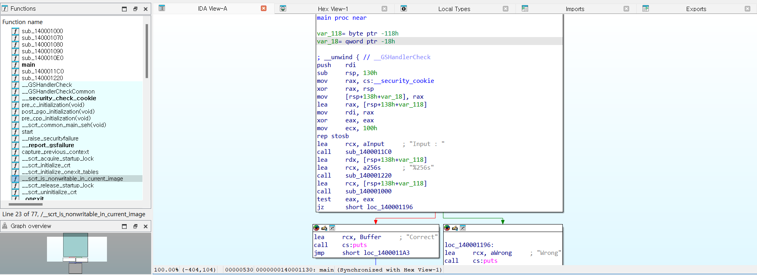Click the Hex View-1 tab icon
The height and width of the screenshot is (275, 757).
[x=283, y=9]
